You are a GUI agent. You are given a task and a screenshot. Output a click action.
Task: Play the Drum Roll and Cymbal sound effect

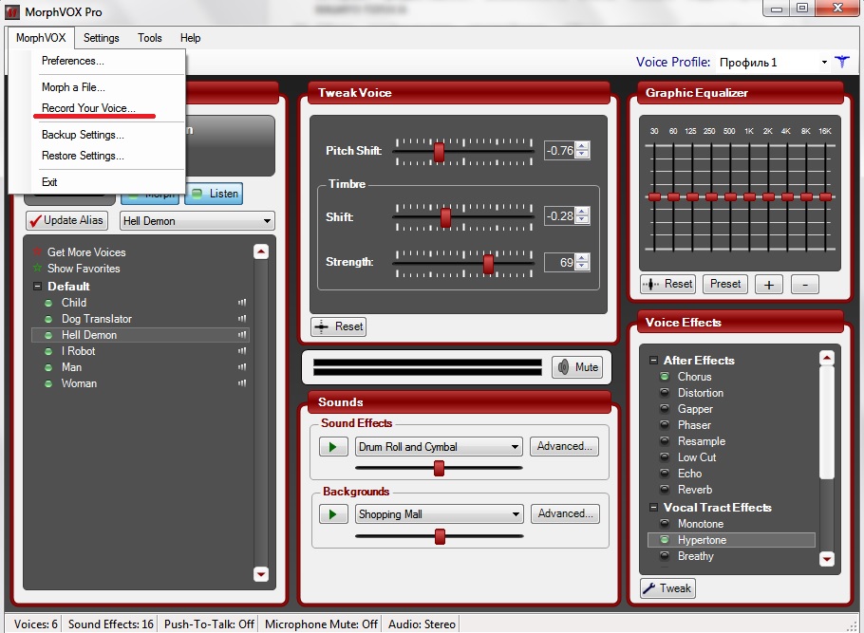333,446
